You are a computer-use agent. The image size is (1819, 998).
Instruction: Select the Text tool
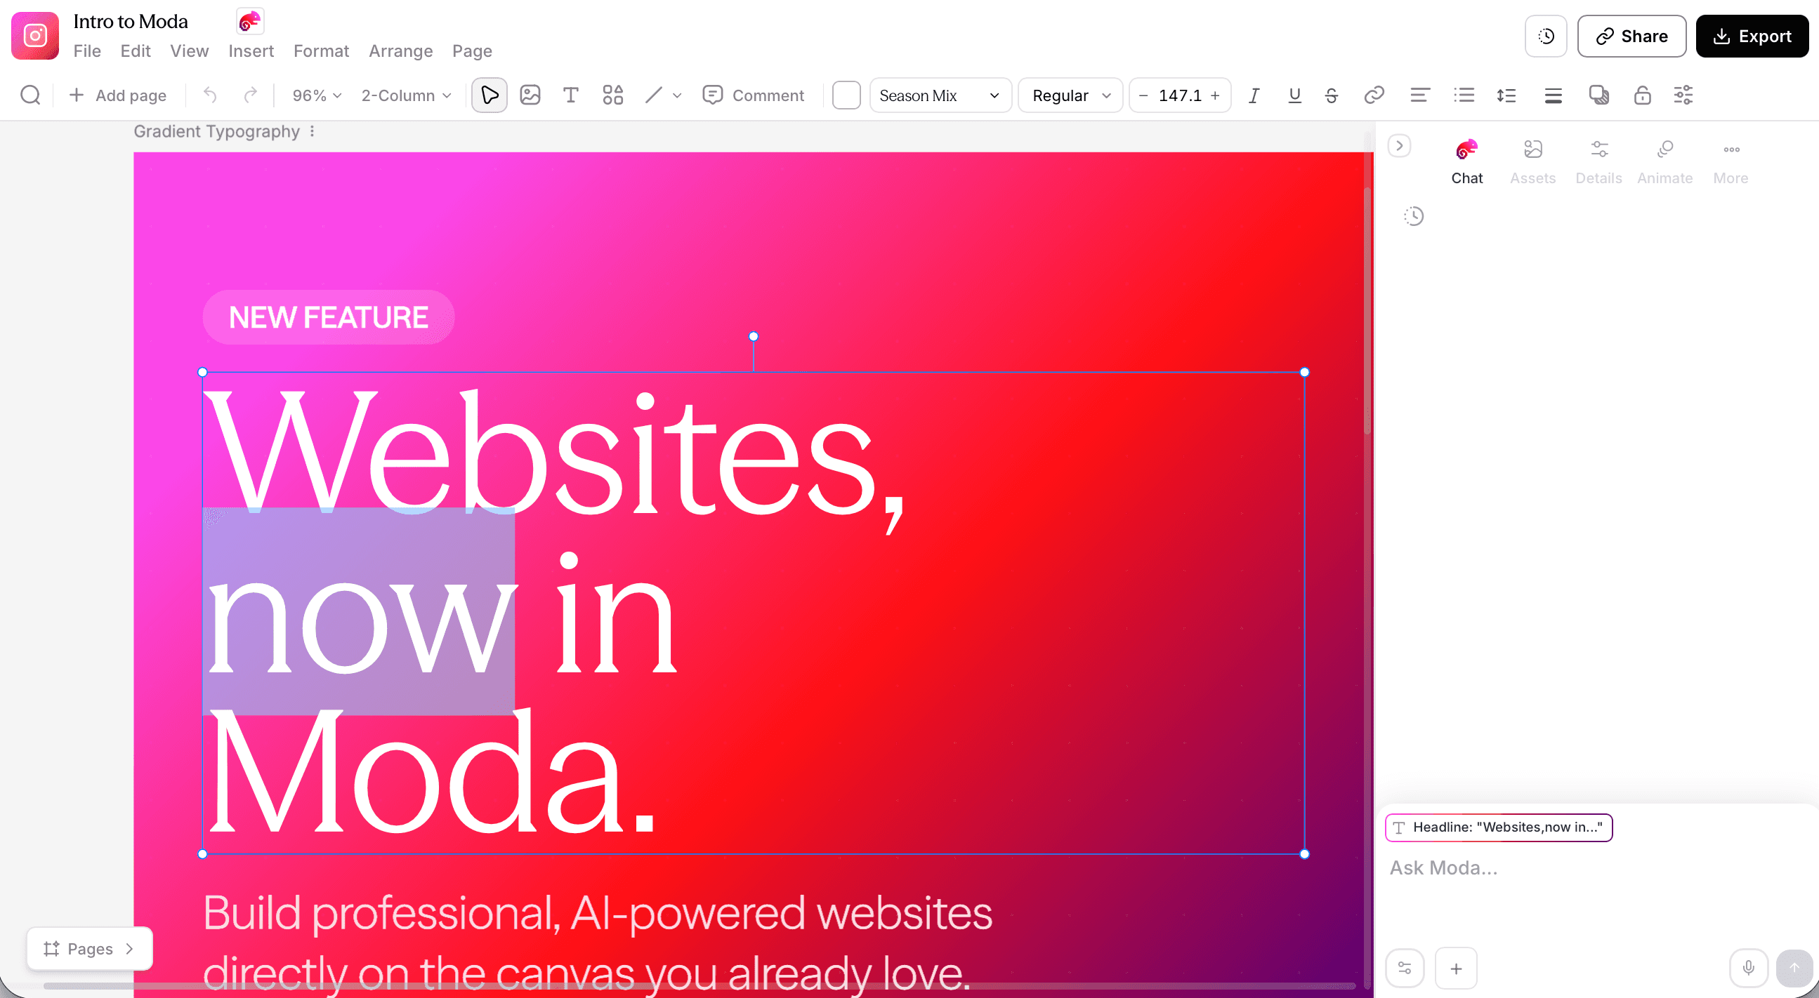tap(570, 95)
